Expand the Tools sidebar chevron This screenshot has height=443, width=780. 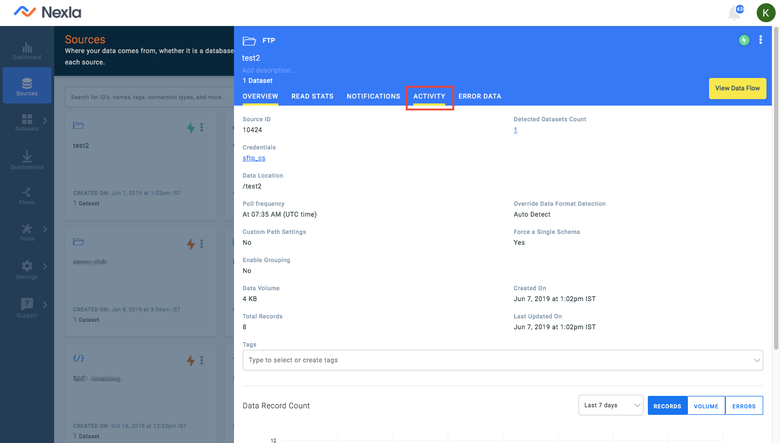tap(45, 230)
